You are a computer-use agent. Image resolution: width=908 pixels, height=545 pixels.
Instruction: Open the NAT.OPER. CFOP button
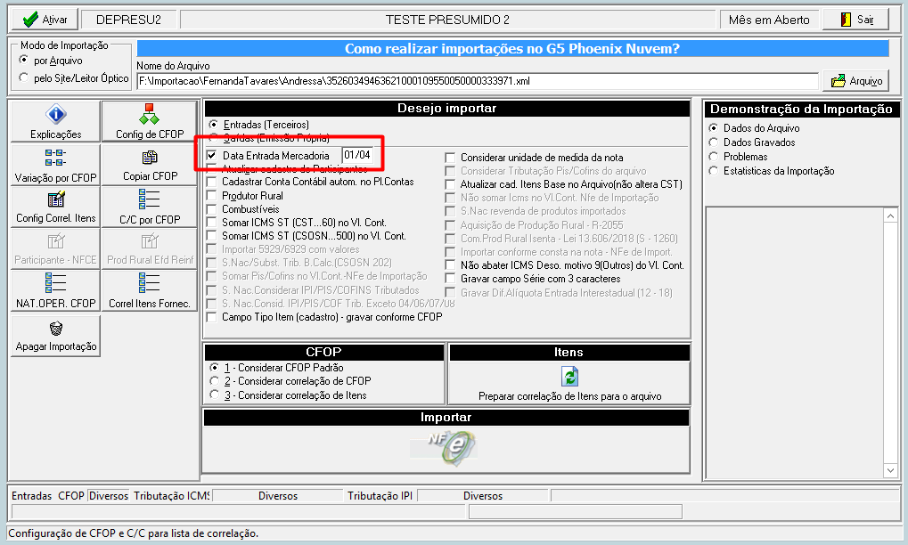pyautogui.click(x=55, y=291)
